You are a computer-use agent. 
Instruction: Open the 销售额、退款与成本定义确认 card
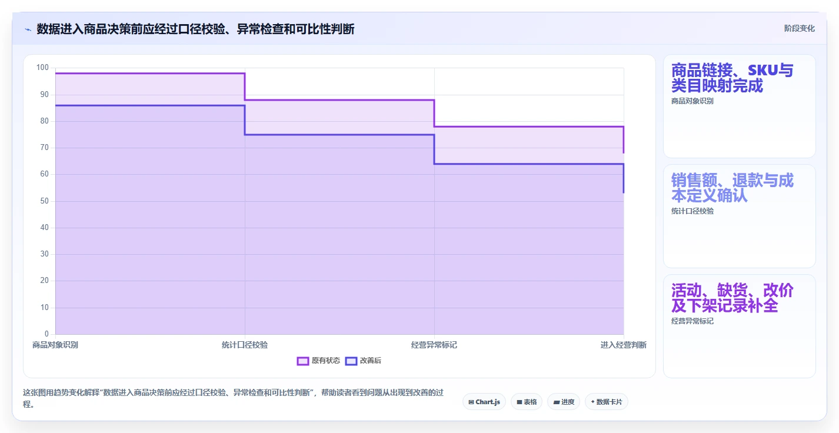[x=739, y=216]
